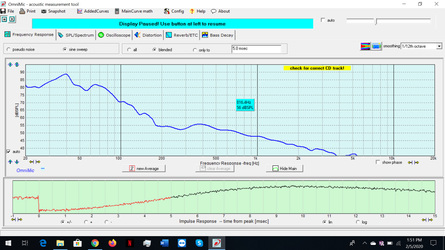
Task: Open the Help menu
Action: click(197, 11)
